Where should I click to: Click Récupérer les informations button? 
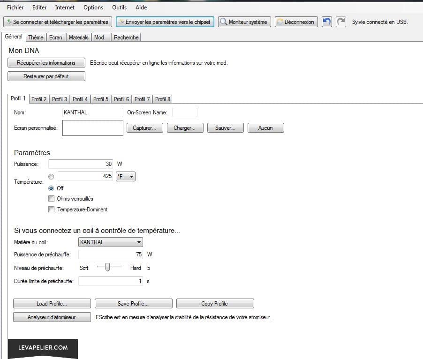tap(46, 62)
